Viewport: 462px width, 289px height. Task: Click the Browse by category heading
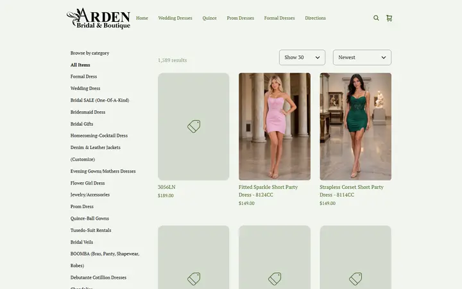(90, 53)
